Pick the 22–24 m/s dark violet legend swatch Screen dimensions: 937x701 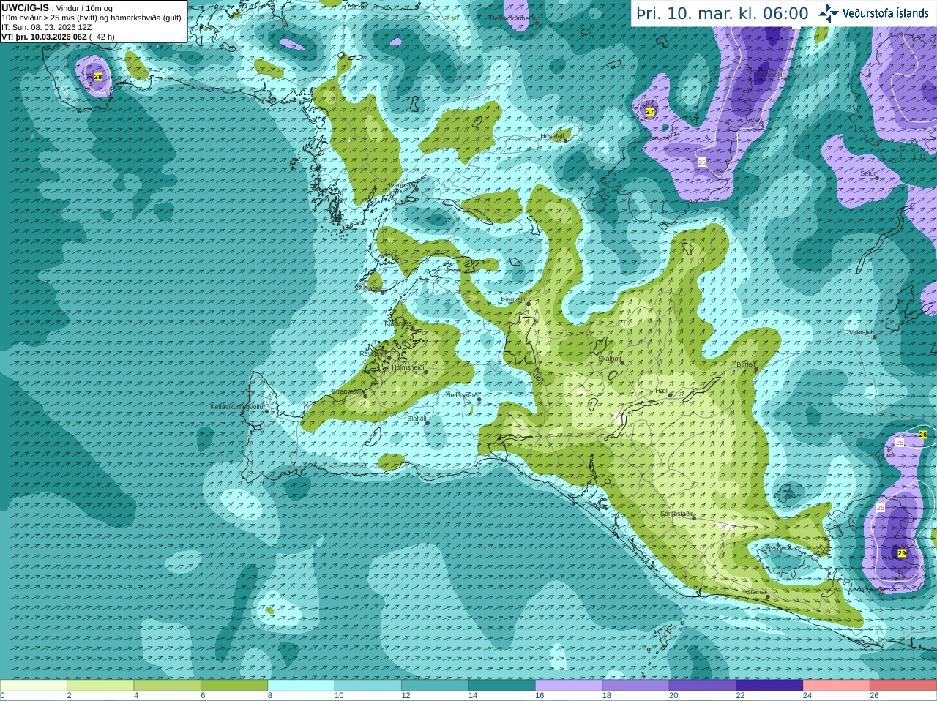pos(769,686)
